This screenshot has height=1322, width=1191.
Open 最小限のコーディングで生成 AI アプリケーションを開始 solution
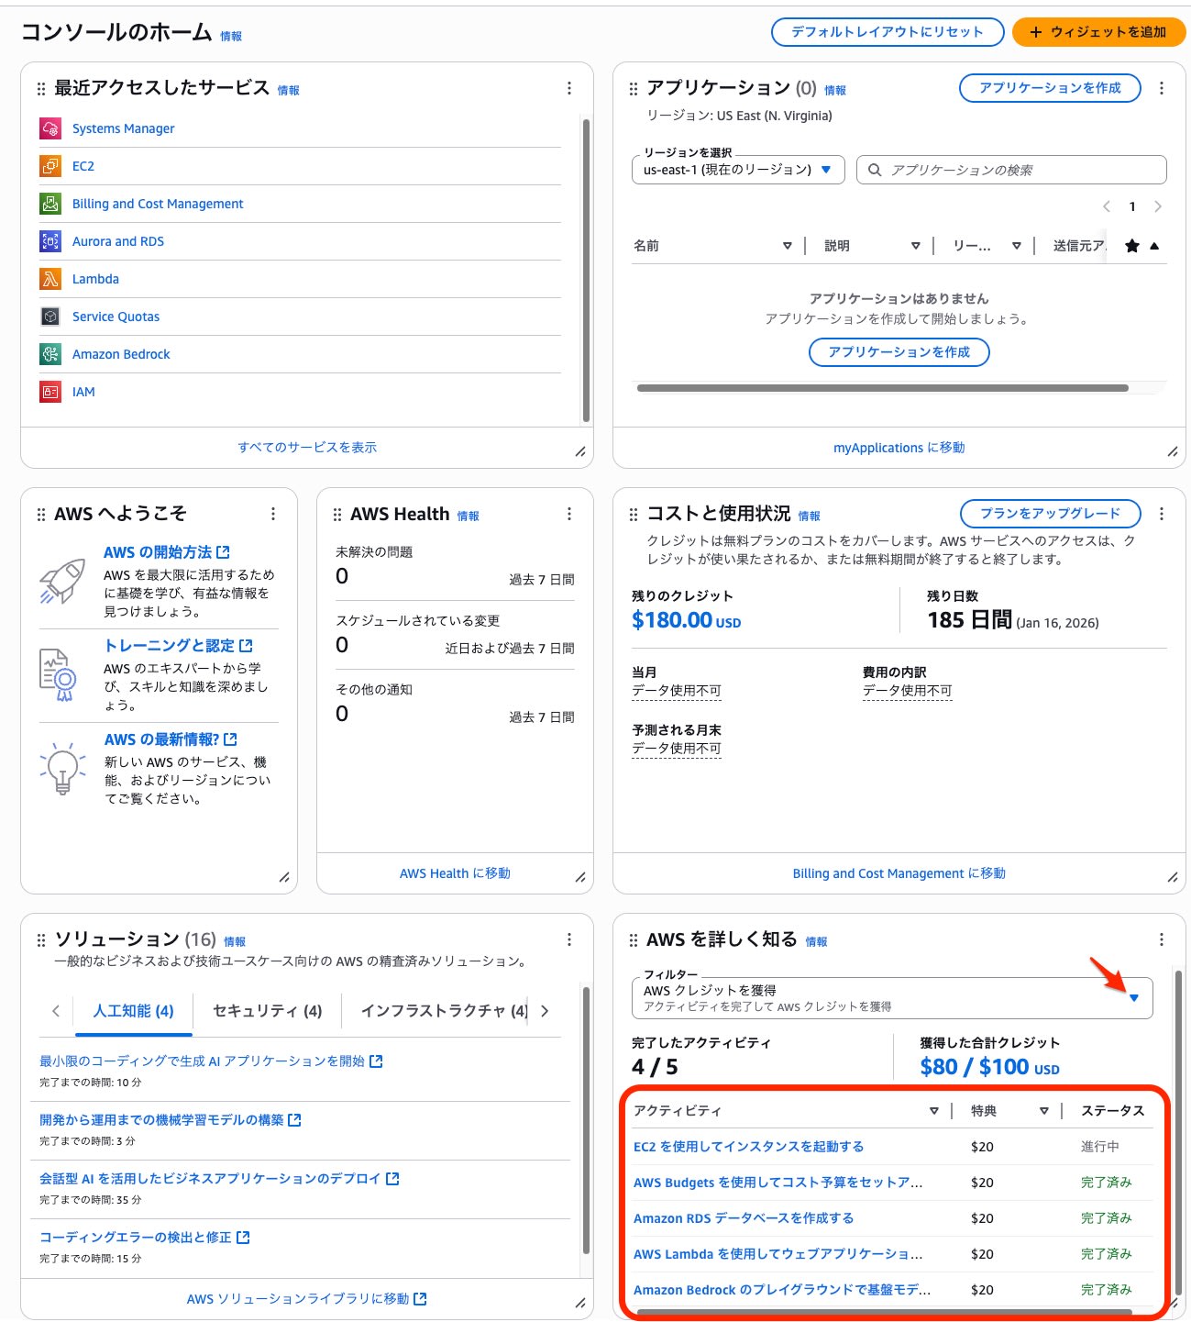point(211,1061)
